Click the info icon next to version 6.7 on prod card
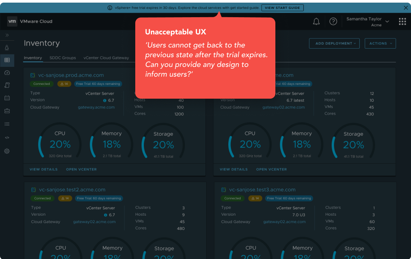Viewport: 411px width, 259px height. (x=105, y=101)
